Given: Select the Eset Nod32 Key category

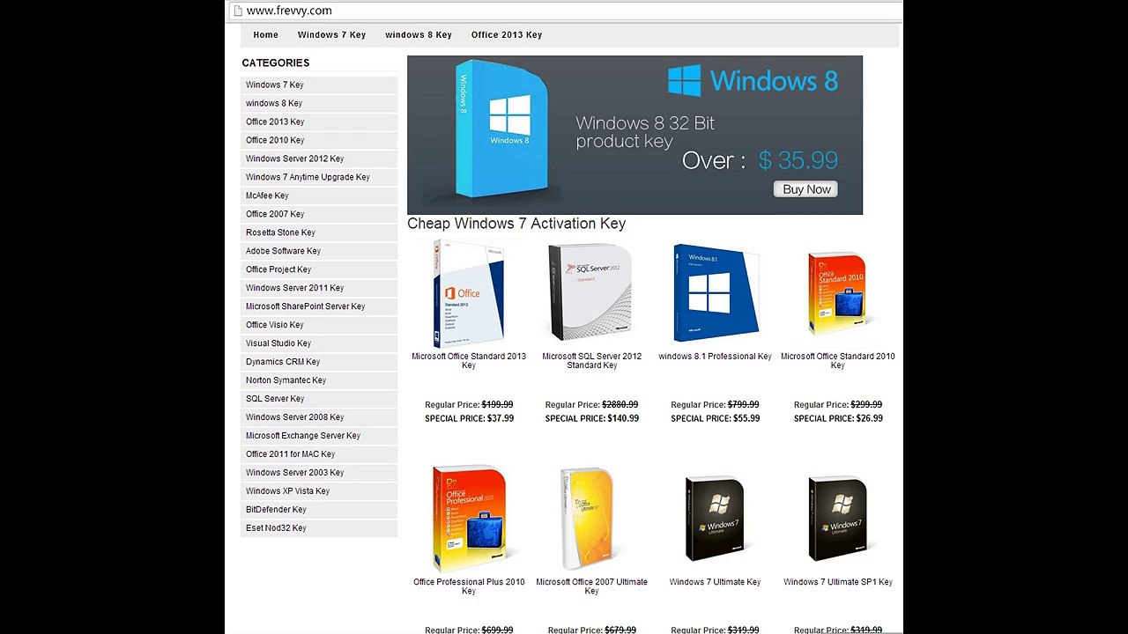Looking at the screenshot, I should [x=319, y=528].
